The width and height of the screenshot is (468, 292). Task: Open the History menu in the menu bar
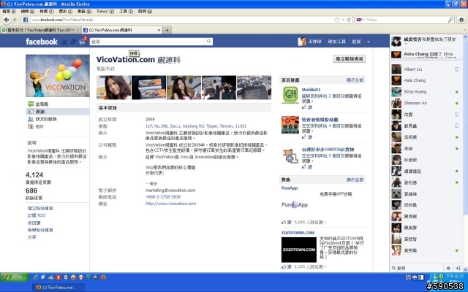coord(65,12)
